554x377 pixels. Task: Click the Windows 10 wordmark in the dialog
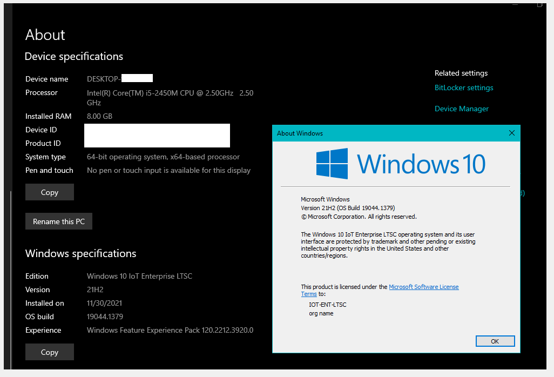[x=421, y=164]
